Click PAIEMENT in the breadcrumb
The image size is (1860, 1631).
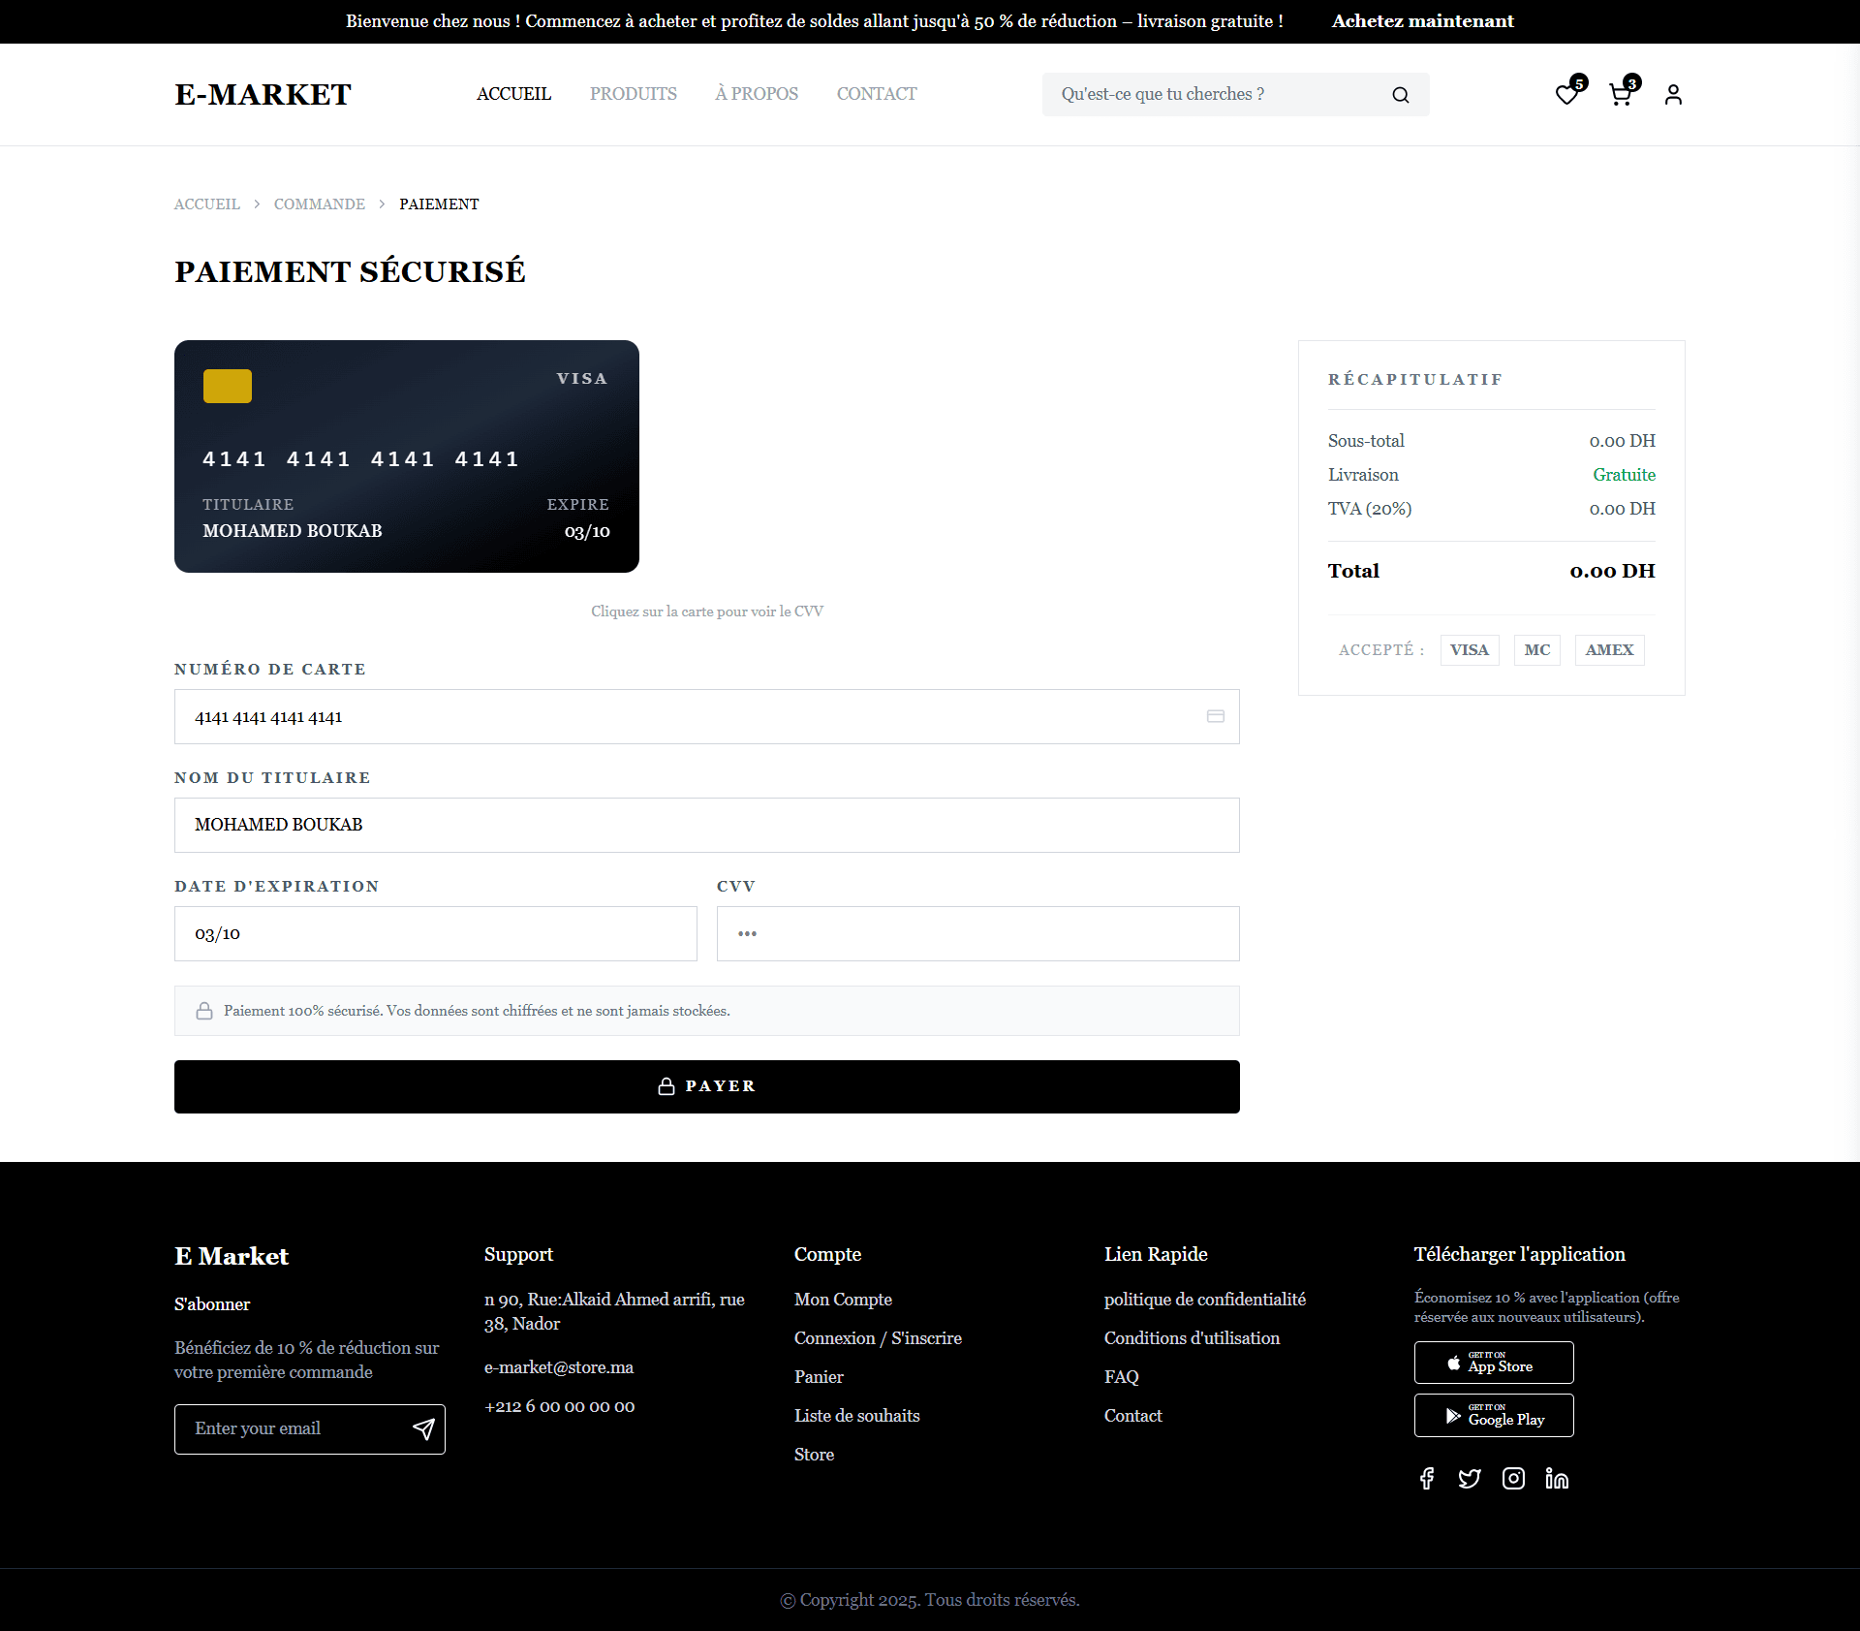point(439,204)
